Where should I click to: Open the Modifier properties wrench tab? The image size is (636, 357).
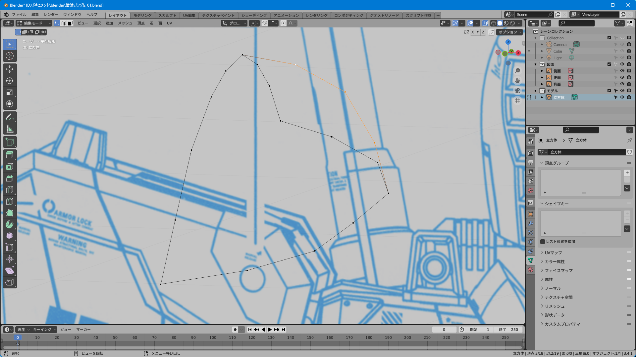[x=531, y=223]
